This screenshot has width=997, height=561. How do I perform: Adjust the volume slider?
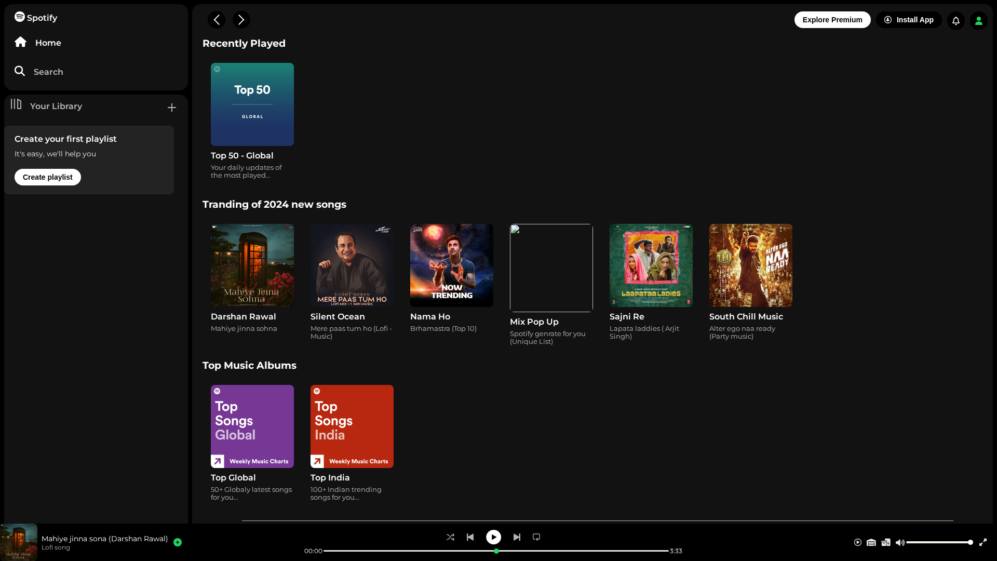(939, 542)
